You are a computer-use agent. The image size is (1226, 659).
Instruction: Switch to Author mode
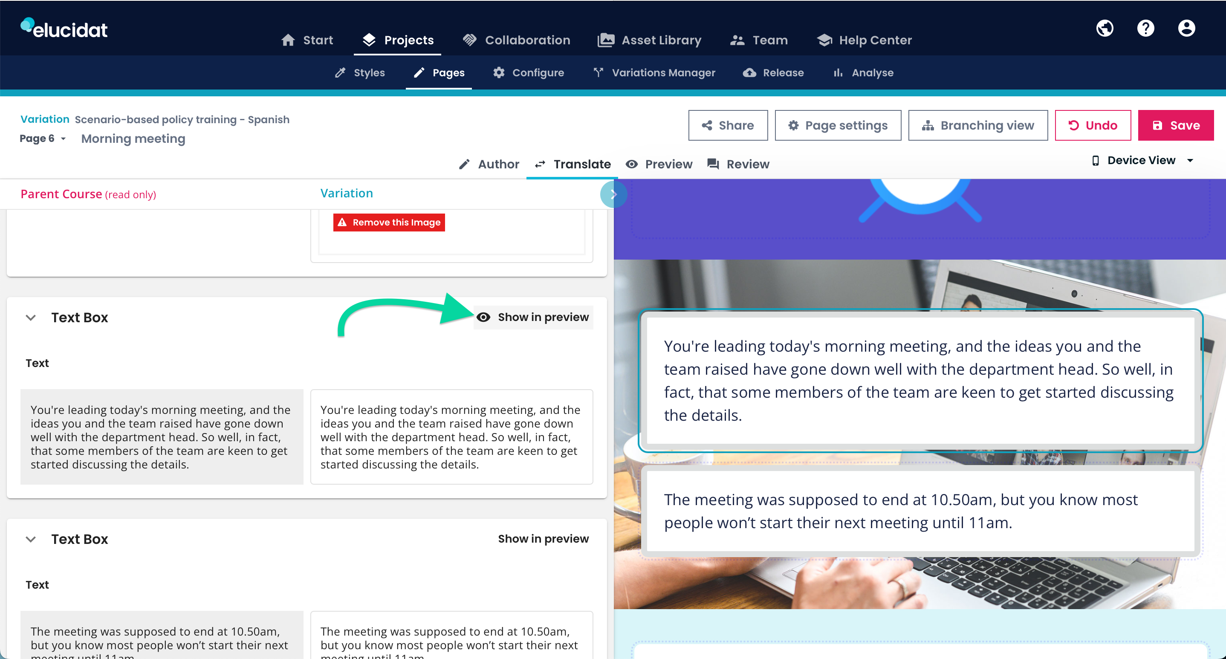[x=489, y=164]
